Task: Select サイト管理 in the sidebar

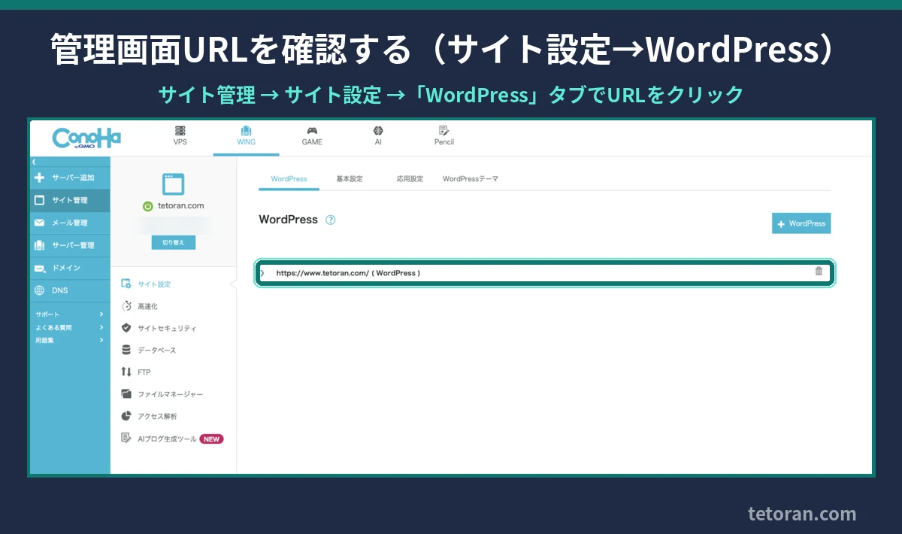Action: [70, 200]
